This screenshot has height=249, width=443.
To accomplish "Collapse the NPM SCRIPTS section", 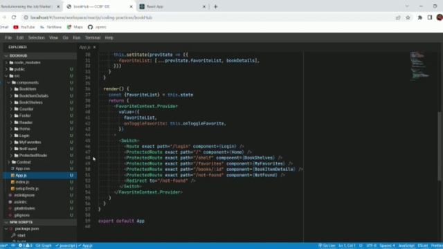I will (39, 222).
